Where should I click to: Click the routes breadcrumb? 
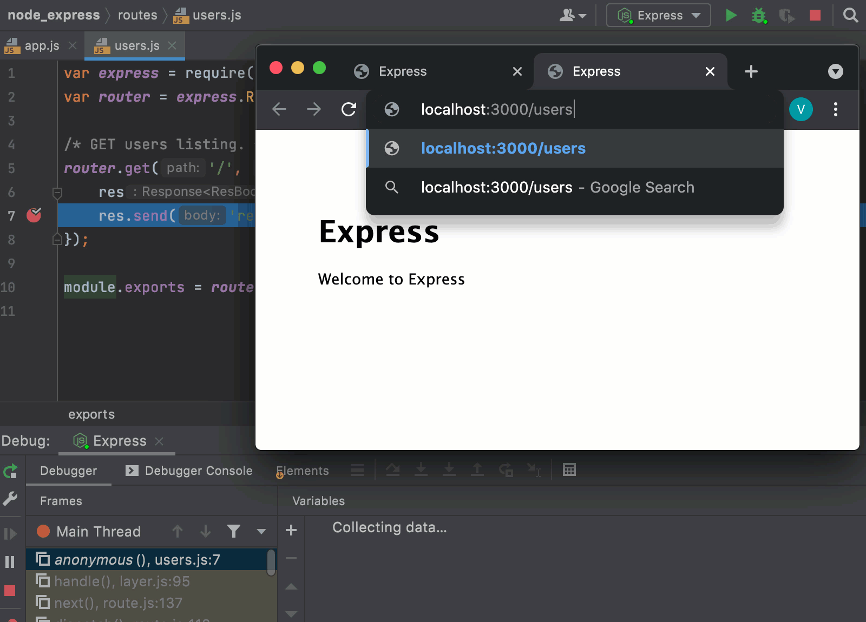[x=137, y=15]
